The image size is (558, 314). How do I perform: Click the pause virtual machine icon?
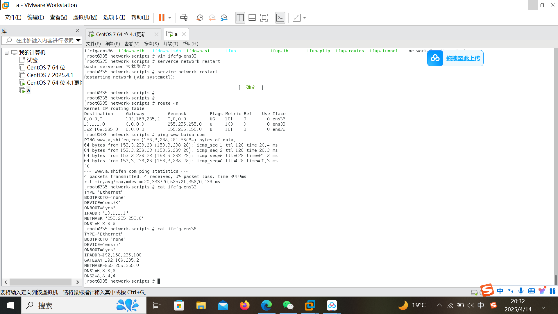(162, 18)
